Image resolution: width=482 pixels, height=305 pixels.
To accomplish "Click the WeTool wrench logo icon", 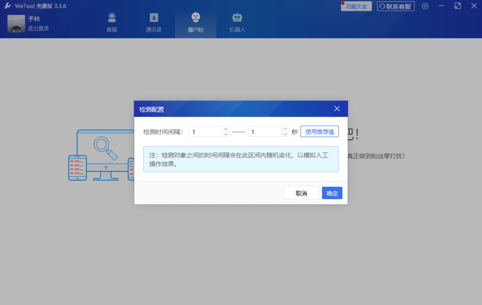I will coord(8,6).
